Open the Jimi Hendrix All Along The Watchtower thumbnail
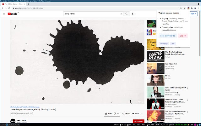201x126 pixels. point(156,116)
